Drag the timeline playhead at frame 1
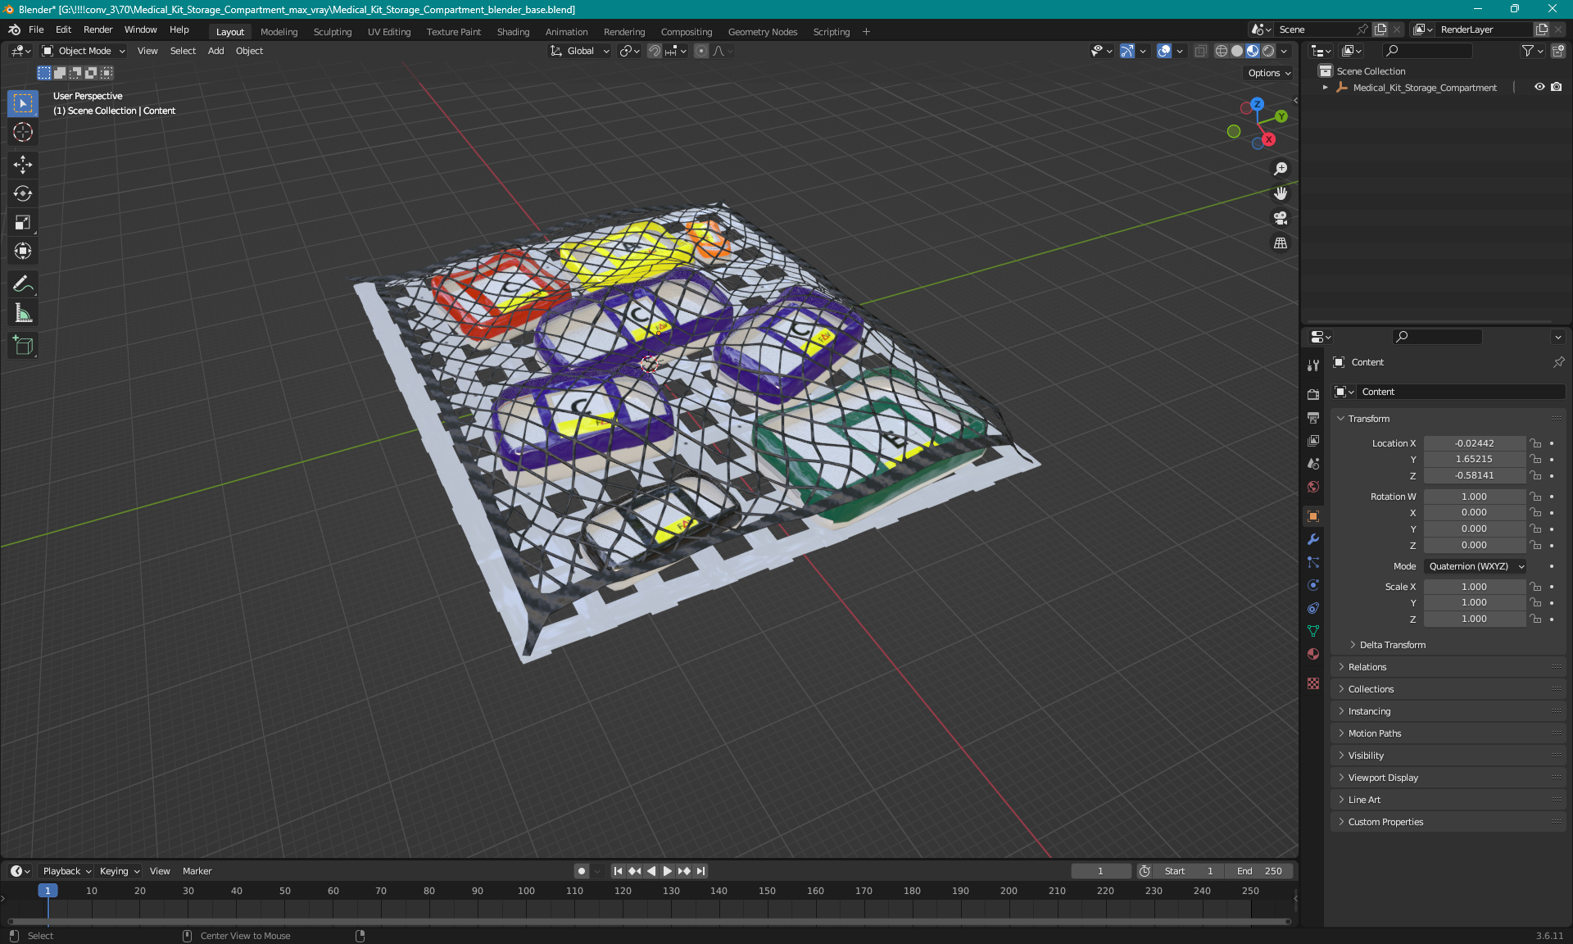This screenshot has width=1573, height=944. click(x=48, y=890)
